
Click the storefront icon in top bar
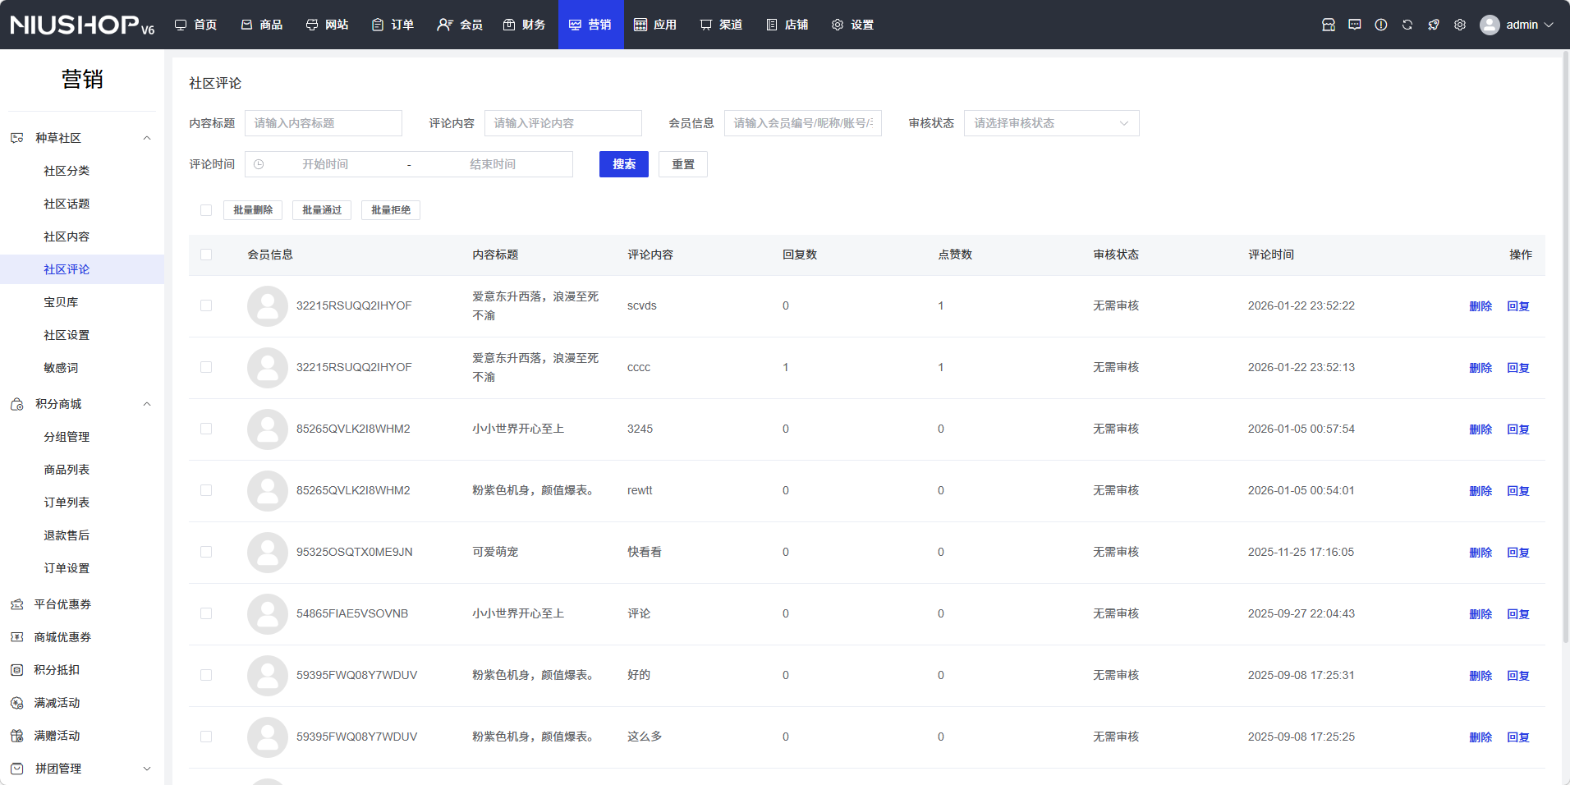click(x=1328, y=25)
